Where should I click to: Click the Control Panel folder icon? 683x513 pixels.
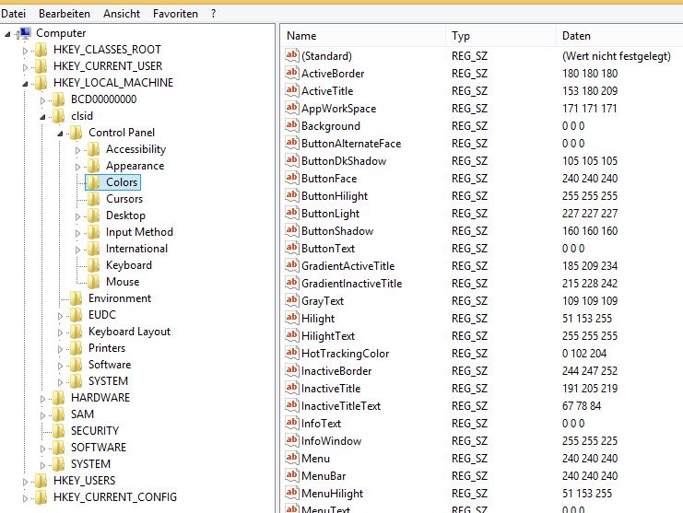click(x=76, y=133)
